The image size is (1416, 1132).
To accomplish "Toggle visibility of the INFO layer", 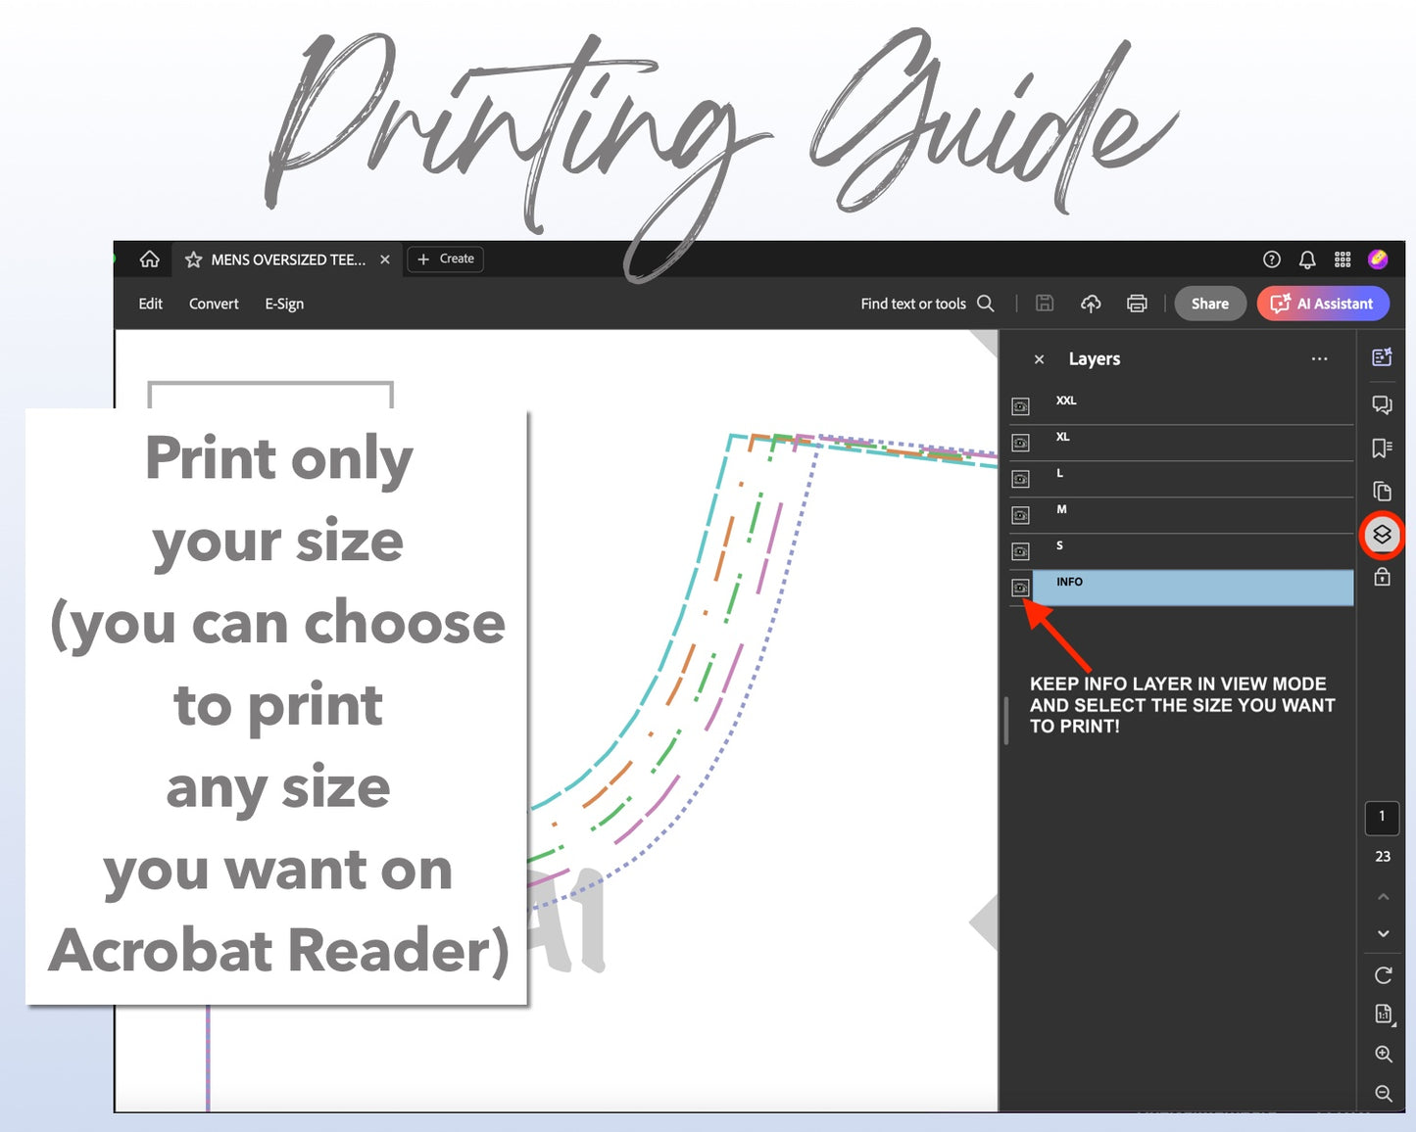I will 1020,588.
